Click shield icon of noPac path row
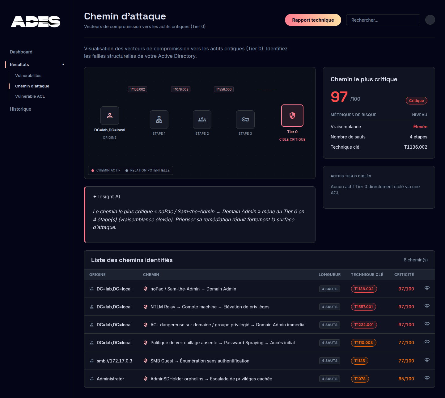Image resolution: width=445 pixels, height=398 pixels. point(146,289)
